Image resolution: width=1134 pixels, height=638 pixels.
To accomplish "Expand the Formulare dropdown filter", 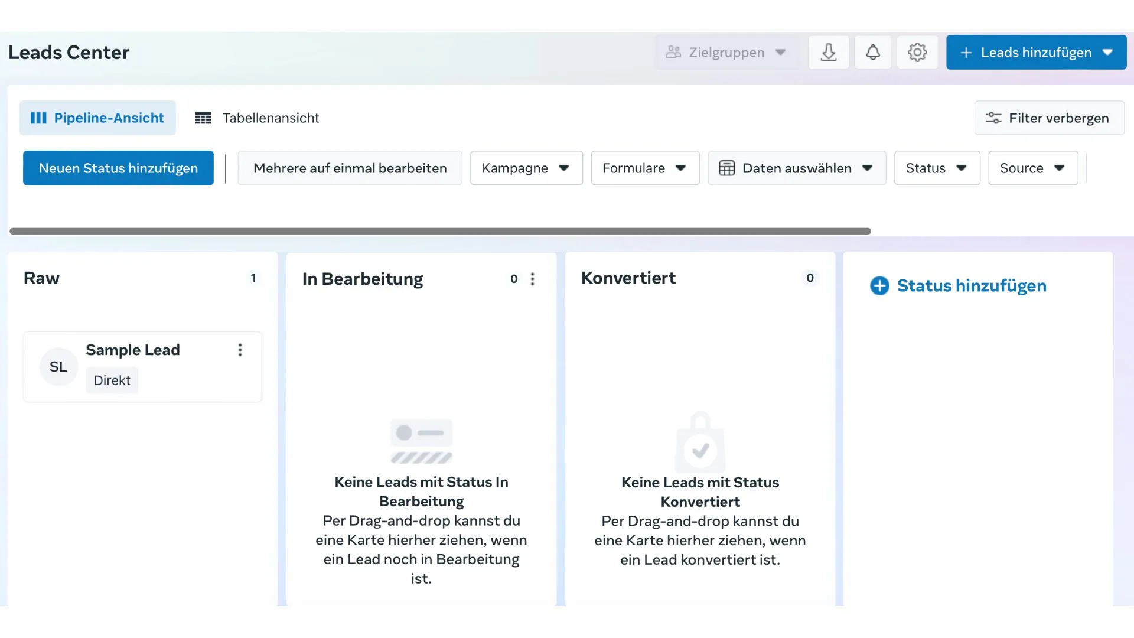I will tap(643, 168).
